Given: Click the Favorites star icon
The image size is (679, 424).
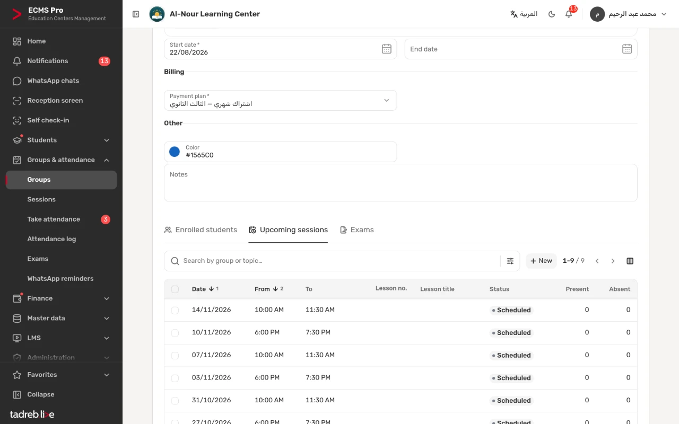Looking at the screenshot, I should [x=17, y=375].
